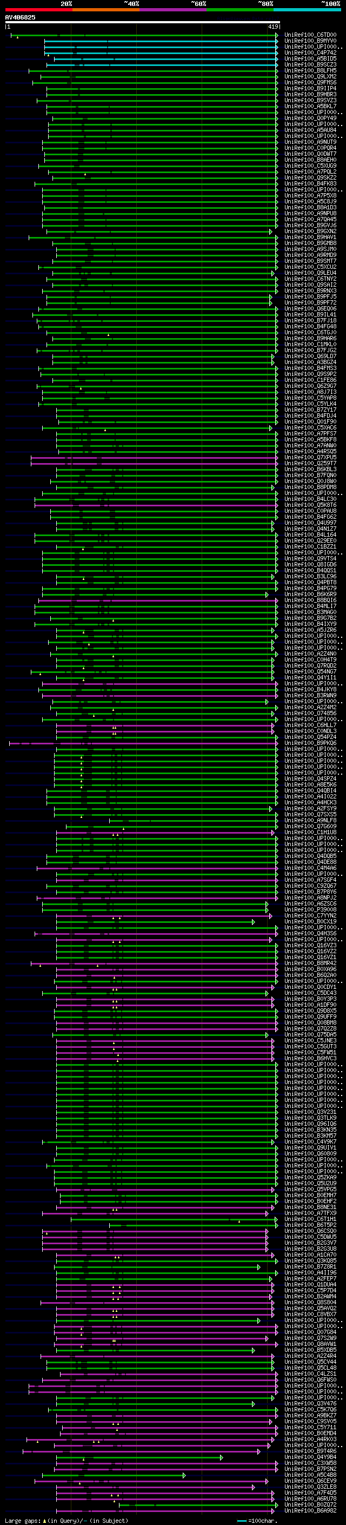Screen dimensions: 346x1525
Task: Click the purple ~60% legend color segment
Action: (174, 10)
